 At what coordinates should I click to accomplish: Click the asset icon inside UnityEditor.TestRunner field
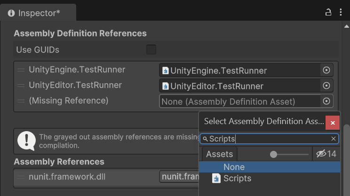click(x=166, y=86)
